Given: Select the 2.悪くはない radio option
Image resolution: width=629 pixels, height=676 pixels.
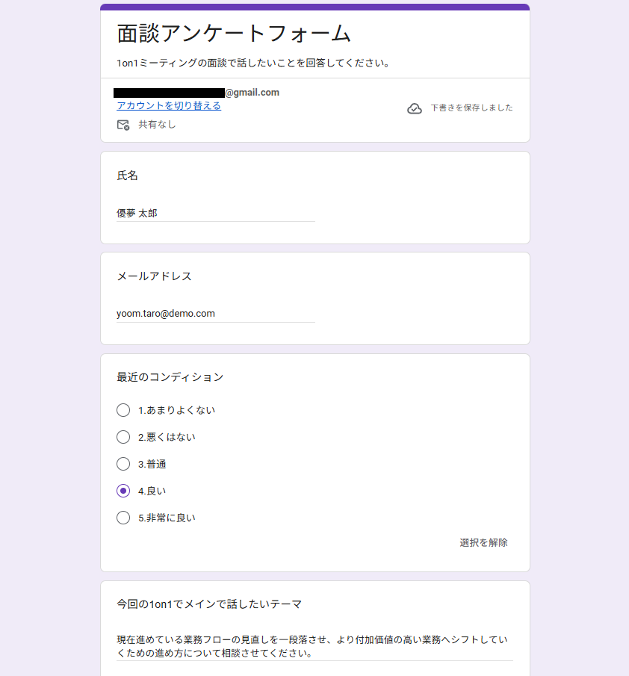Looking at the screenshot, I should pyautogui.click(x=123, y=437).
